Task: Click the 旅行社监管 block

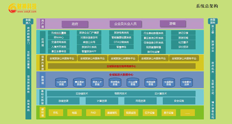Action: coord(153,52)
